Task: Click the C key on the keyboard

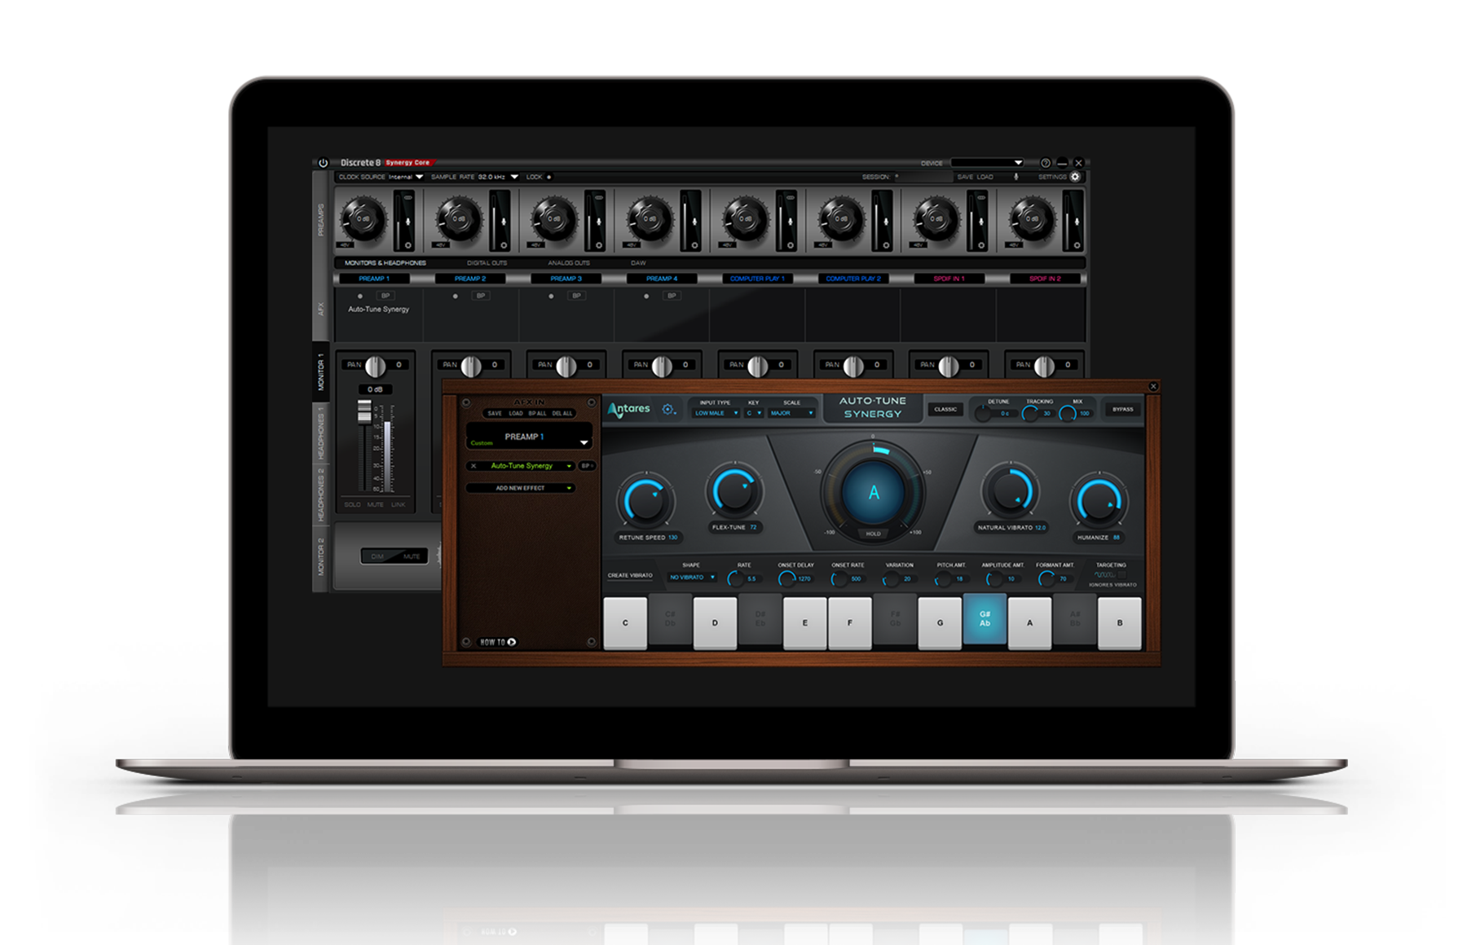Action: click(x=625, y=623)
